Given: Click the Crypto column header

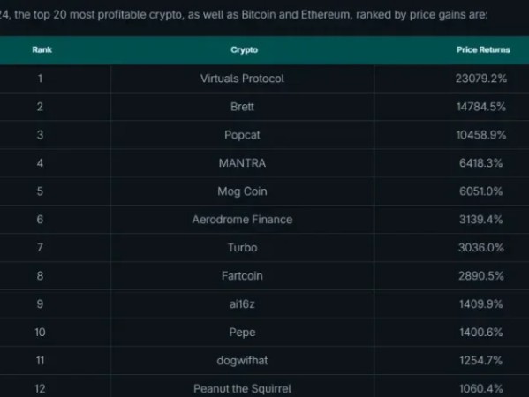Looking at the screenshot, I should pyautogui.click(x=245, y=50).
